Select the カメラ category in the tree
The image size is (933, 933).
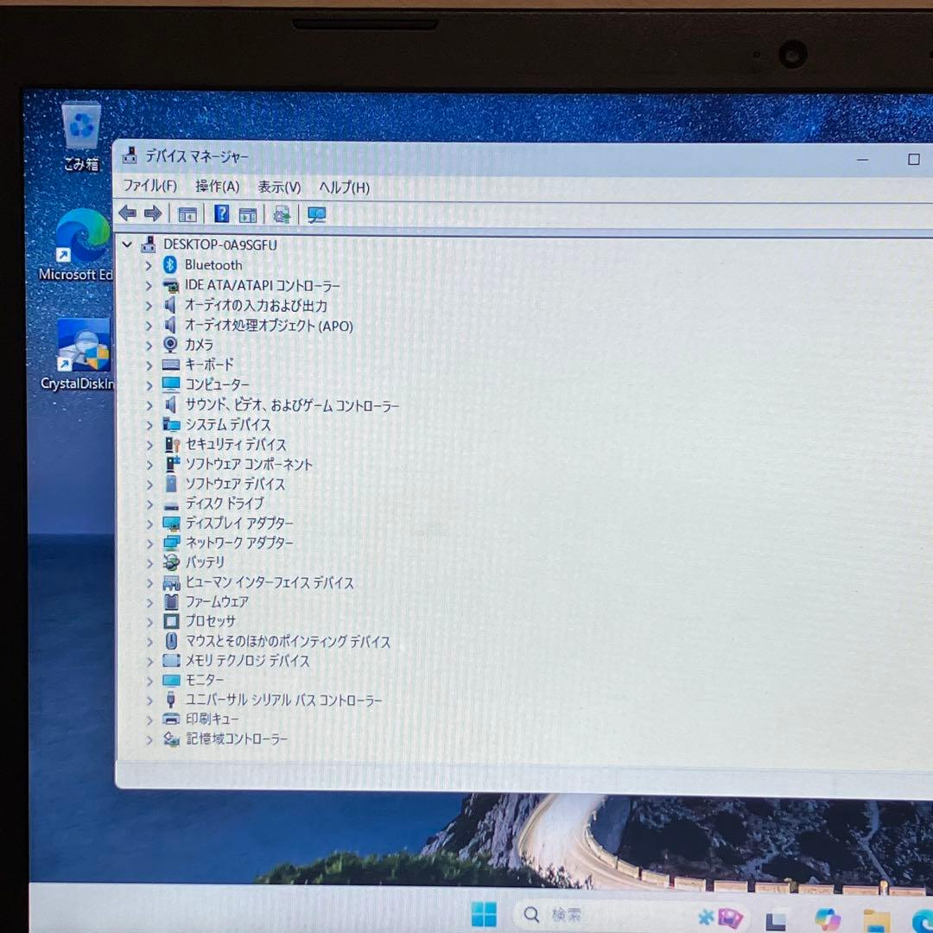(200, 345)
